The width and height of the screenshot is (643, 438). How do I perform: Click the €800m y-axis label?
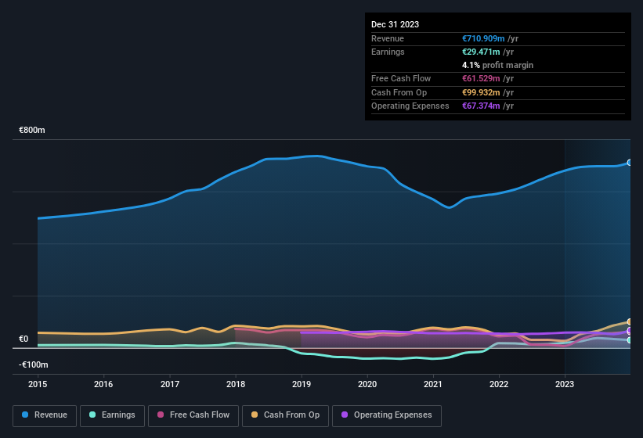32,130
